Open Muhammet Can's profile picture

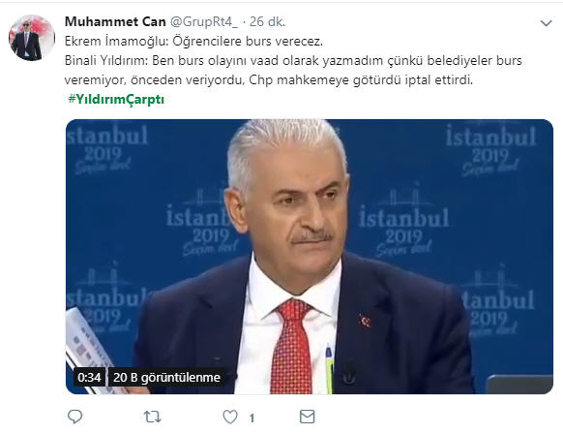point(32,38)
